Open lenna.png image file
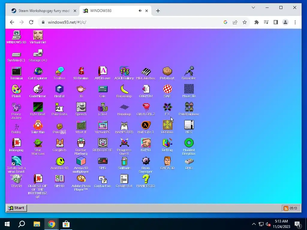Image resolution: width=307 pixels, height=230 pixels. [x=16, y=143]
